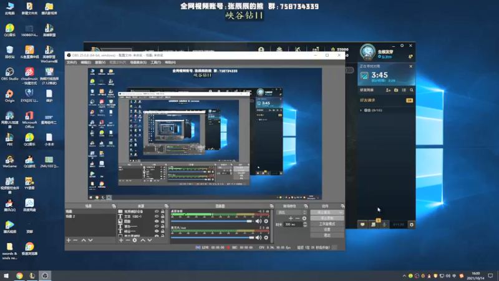Show hidden icons in the system tray
This screenshot has height=281, width=499.
point(404,276)
